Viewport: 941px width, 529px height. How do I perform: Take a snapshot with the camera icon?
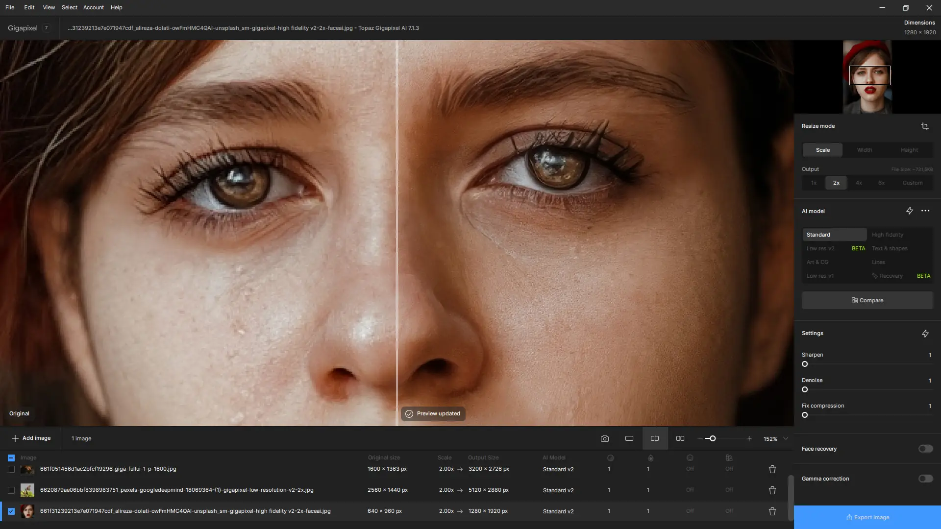tap(604, 439)
